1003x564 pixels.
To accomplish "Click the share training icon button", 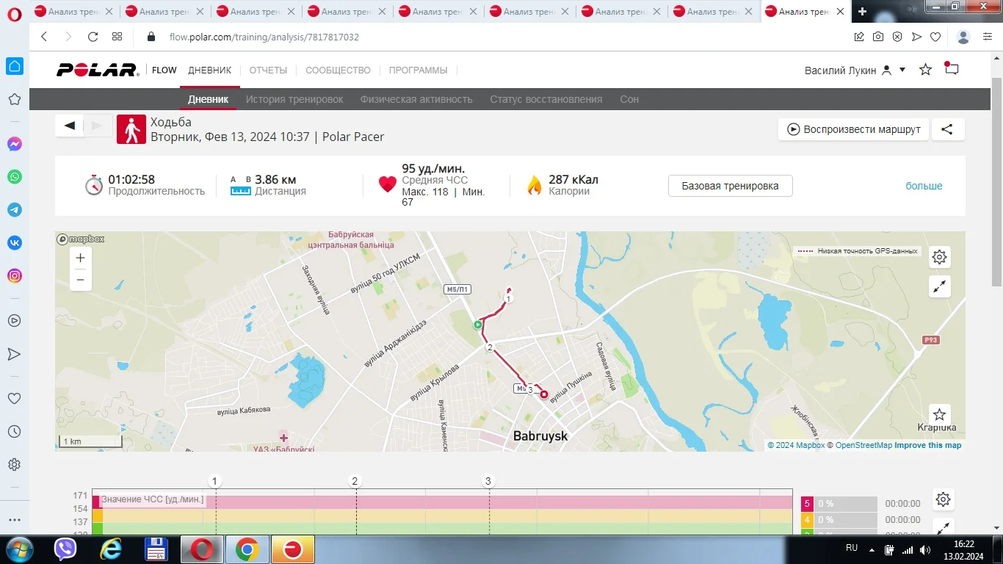I will [x=947, y=129].
